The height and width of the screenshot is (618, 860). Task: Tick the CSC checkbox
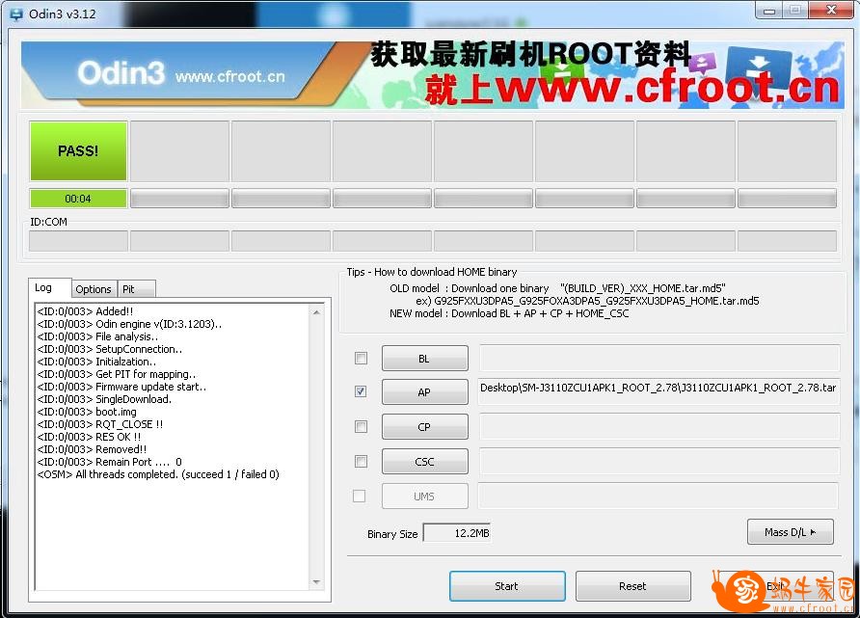(x=361, y=461)
